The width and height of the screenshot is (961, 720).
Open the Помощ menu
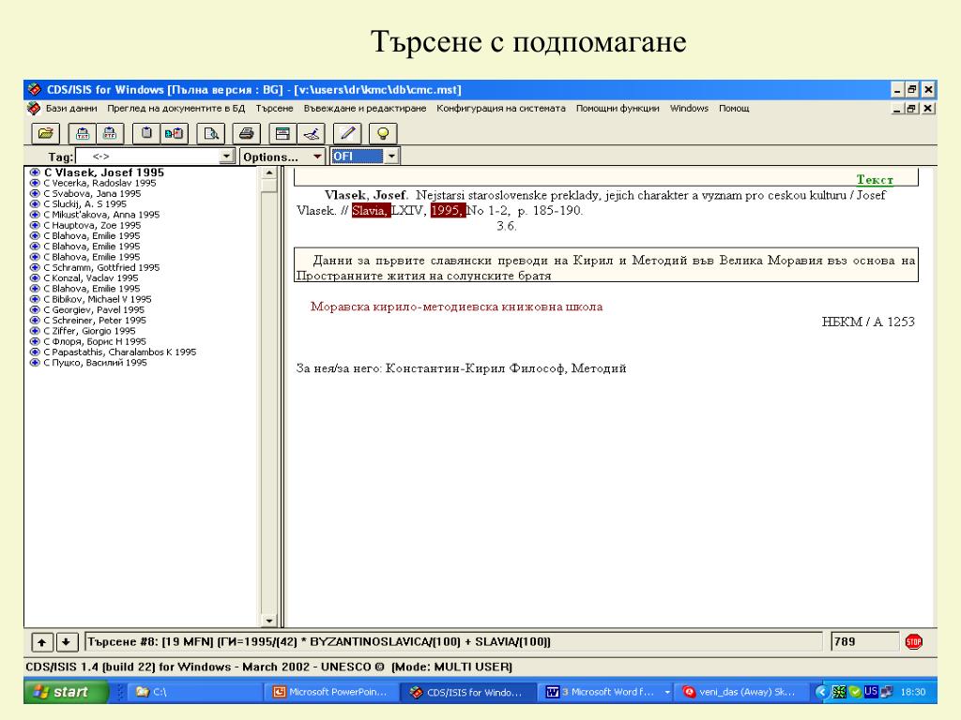pos(734,109)
